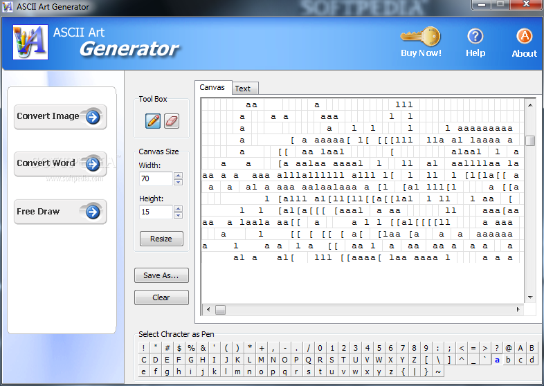Viewport: 544px width, 386px height.
Task: Select '>' as pen character
Action: point(485,348)
